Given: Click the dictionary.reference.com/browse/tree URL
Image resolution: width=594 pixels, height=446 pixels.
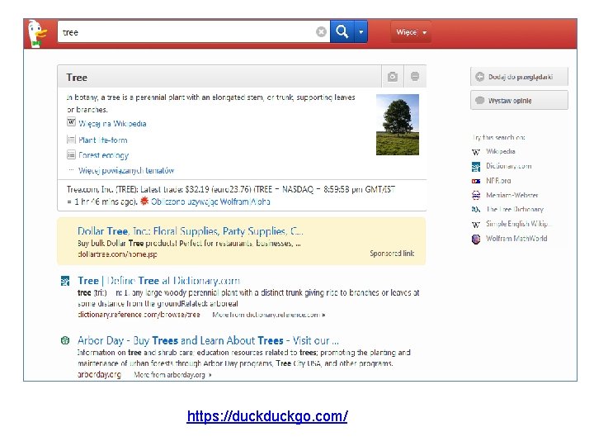Looking at the screenshot, I should pos(139,315).
